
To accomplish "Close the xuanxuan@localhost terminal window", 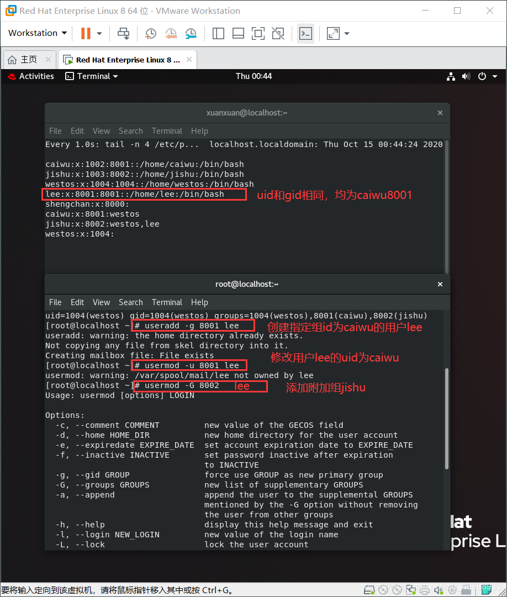I will pyautogui.click(x=440, y=113).
